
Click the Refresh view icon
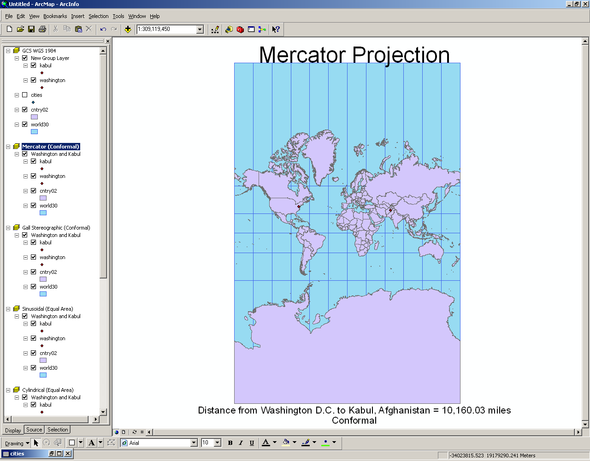click(134, 432)
